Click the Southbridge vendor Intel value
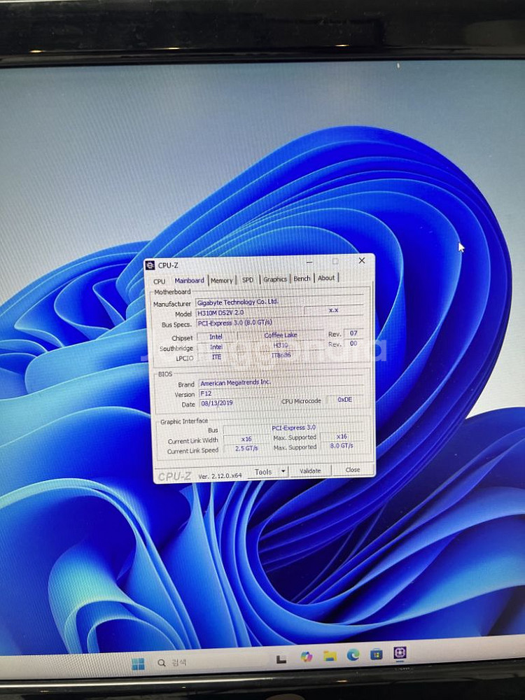Screen dimensions: 525x700 (x=216, y=347)
